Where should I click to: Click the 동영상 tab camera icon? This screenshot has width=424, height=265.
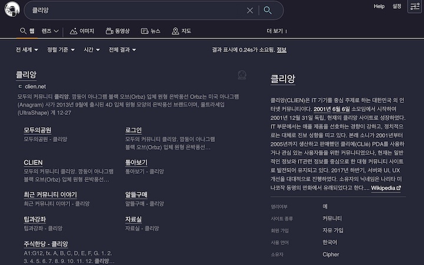coord(110,31)
